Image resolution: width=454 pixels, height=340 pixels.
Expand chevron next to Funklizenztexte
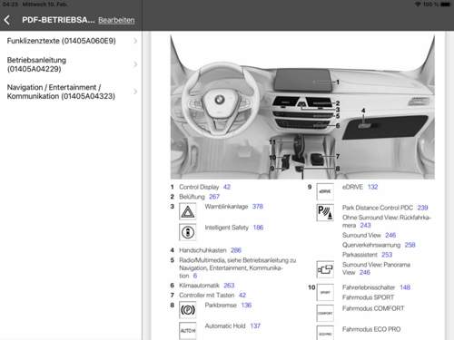click(x=135, y=41)
